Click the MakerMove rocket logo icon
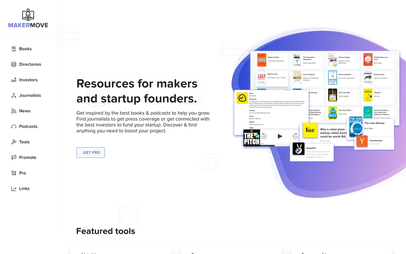The image size is (406, 254). (28, 15)
